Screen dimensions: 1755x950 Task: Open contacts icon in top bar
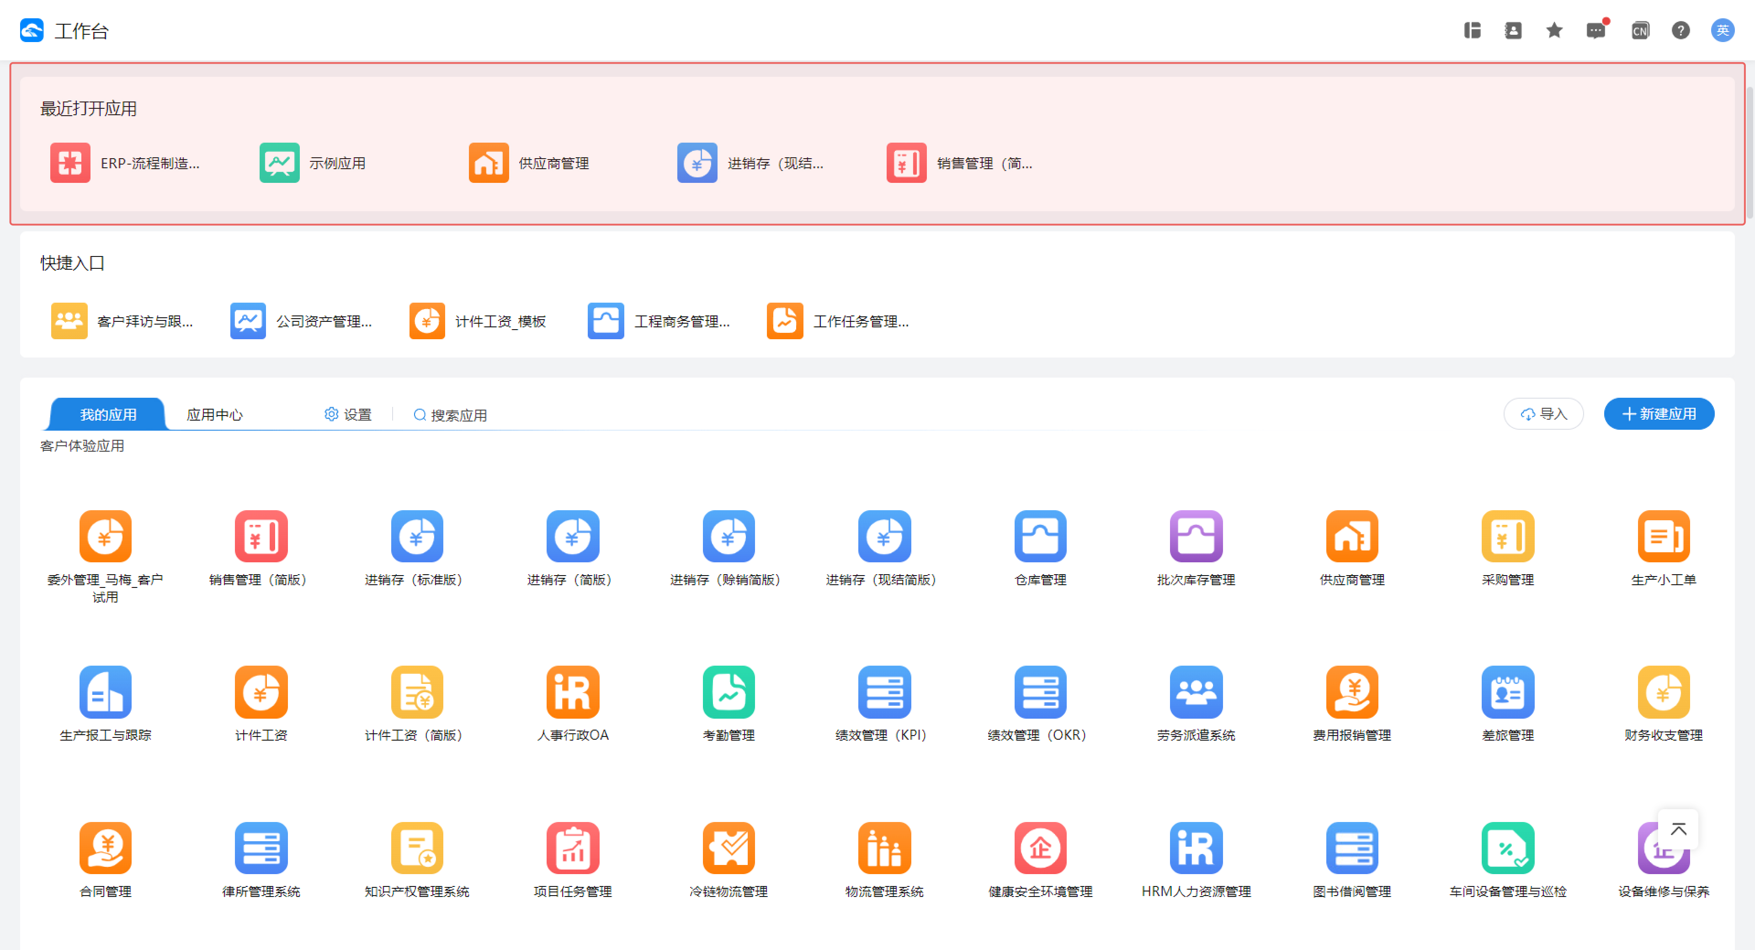click(1513, 31)
